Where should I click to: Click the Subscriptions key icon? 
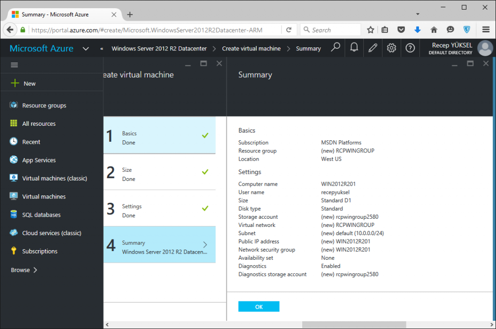tap(14, 251)
